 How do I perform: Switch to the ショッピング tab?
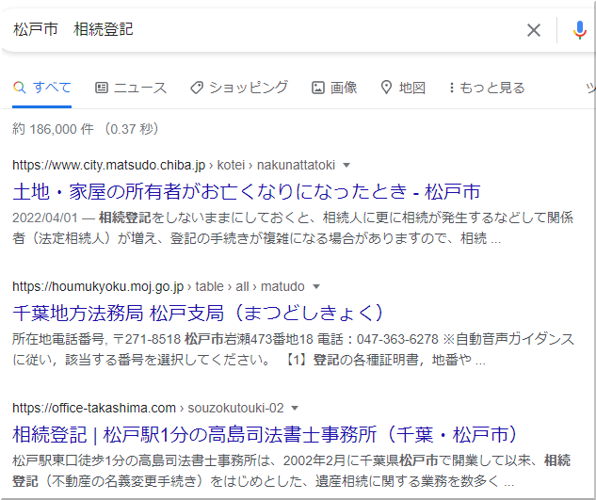click(x=239, y=88)
